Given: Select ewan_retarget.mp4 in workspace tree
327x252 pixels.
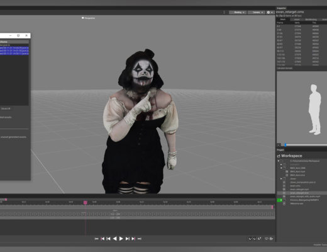Looking at the screenshot, I should pyautogui.click(x=299, y=190).
